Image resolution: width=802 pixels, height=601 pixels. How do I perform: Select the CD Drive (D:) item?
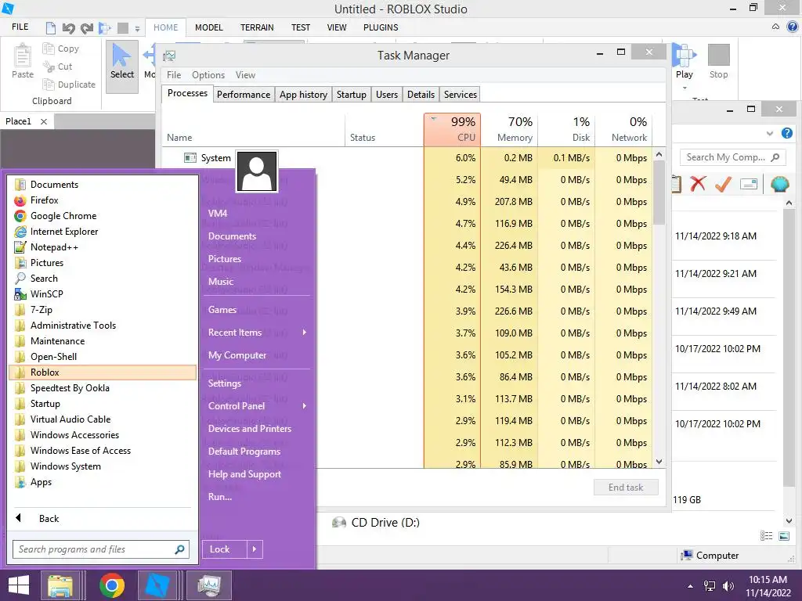click(377, 522)
